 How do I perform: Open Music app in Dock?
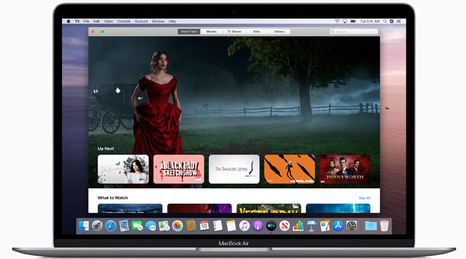[244, 226]
